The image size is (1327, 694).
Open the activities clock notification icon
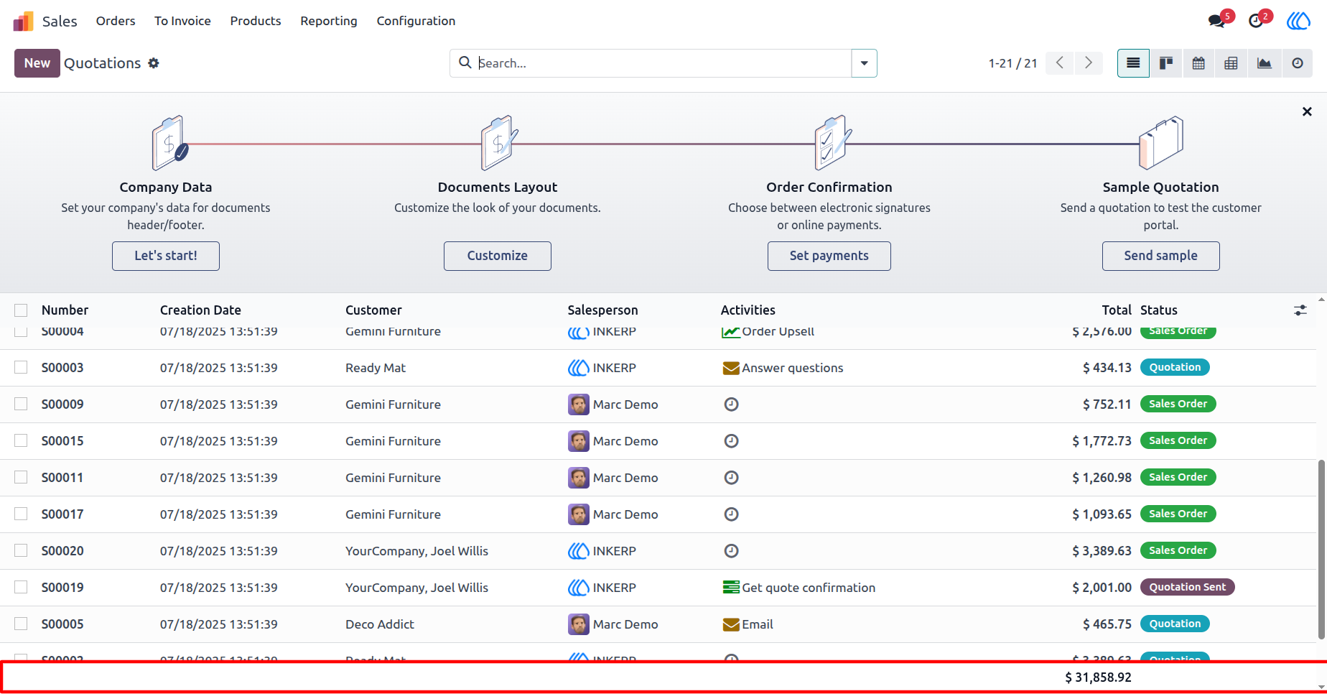(x=1257, y=21)
